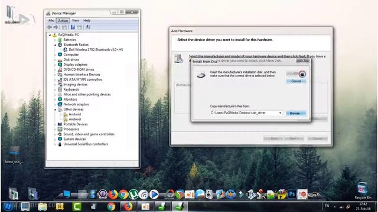The width and height of the screenshot is (378, 212).
Task: Expand the Network adapters node
Action: point(55,105)
